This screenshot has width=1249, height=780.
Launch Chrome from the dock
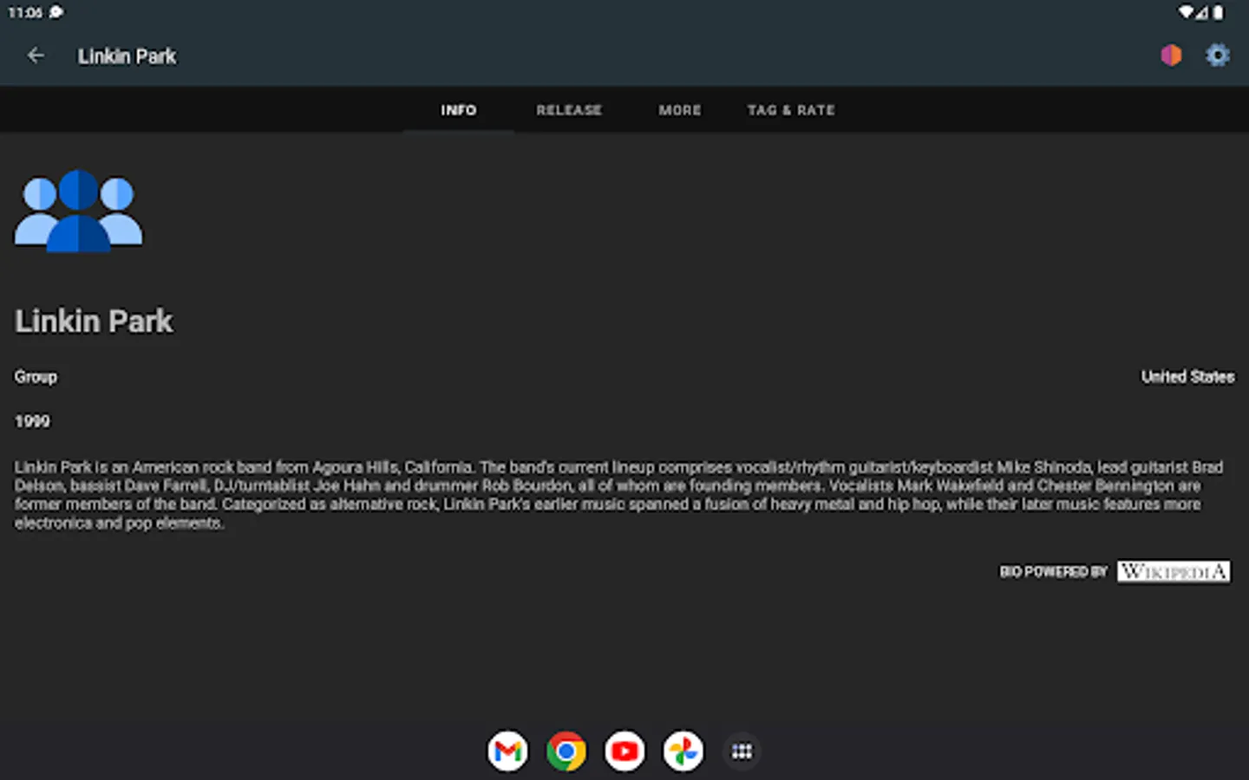pyautogui.click(x=566, y=751)
